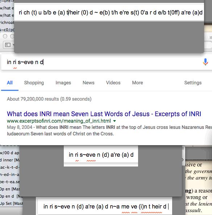
Task: Open the 'What does INRI mean' result link
Action: (x=104, y=114)
